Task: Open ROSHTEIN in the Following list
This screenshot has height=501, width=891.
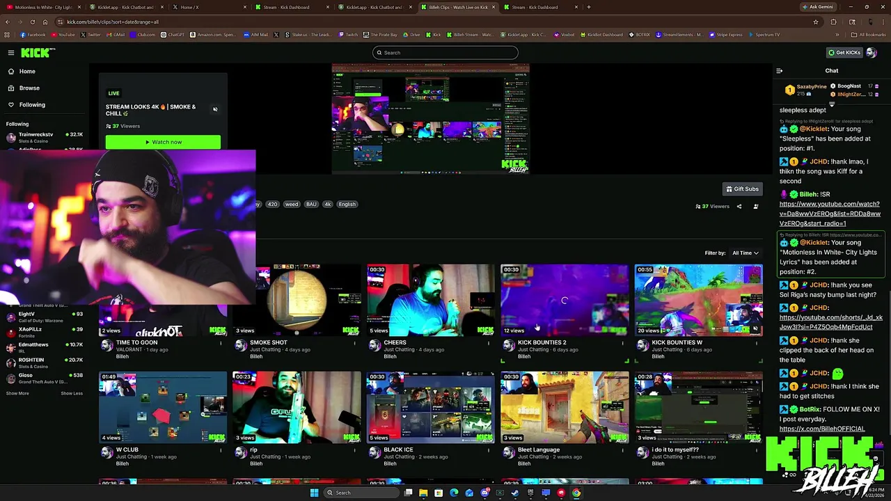Action: pyautogui.click(x=45, y=363)
